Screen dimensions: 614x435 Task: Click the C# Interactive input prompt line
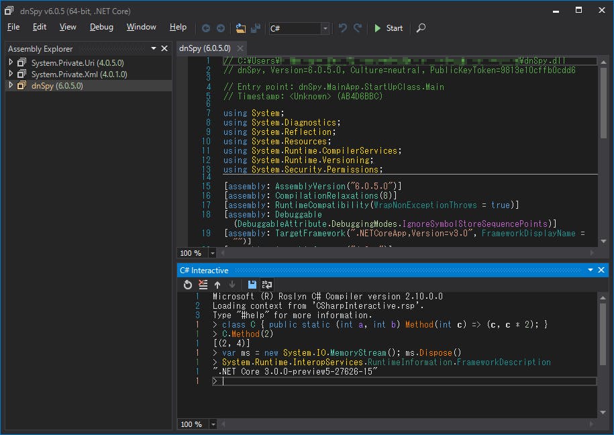click(x=404, y=381)
